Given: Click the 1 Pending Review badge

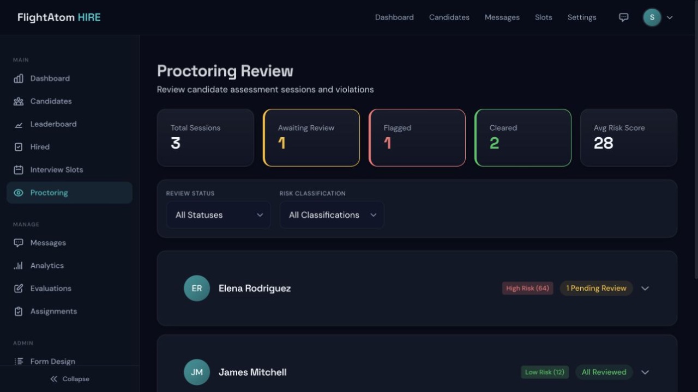Looking at the screenshot, I should tap(596, 289).
